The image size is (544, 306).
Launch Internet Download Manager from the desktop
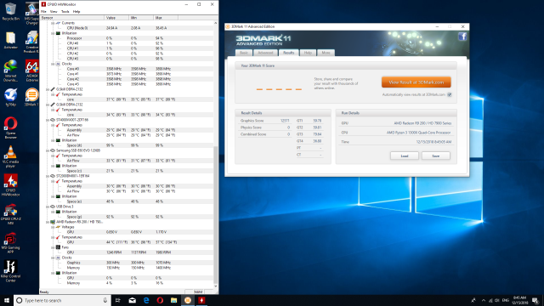coord(10,71)
